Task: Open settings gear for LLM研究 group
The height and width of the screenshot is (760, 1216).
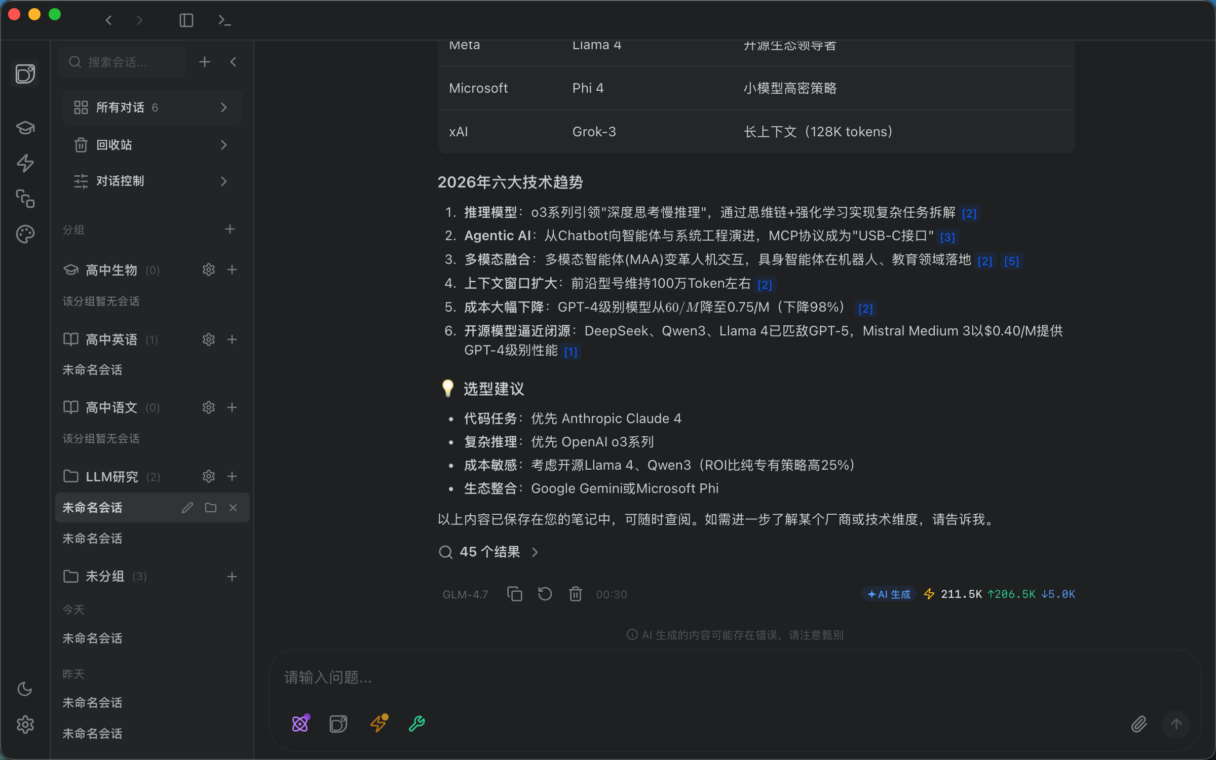Action: pyautogui.click(x=209, y=476)
